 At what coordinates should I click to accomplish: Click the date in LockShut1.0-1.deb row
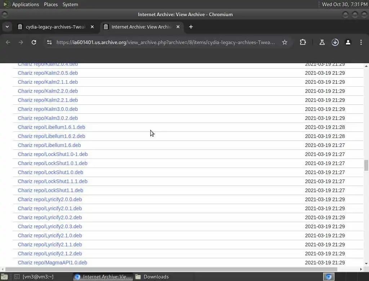(x=325, y=154)
